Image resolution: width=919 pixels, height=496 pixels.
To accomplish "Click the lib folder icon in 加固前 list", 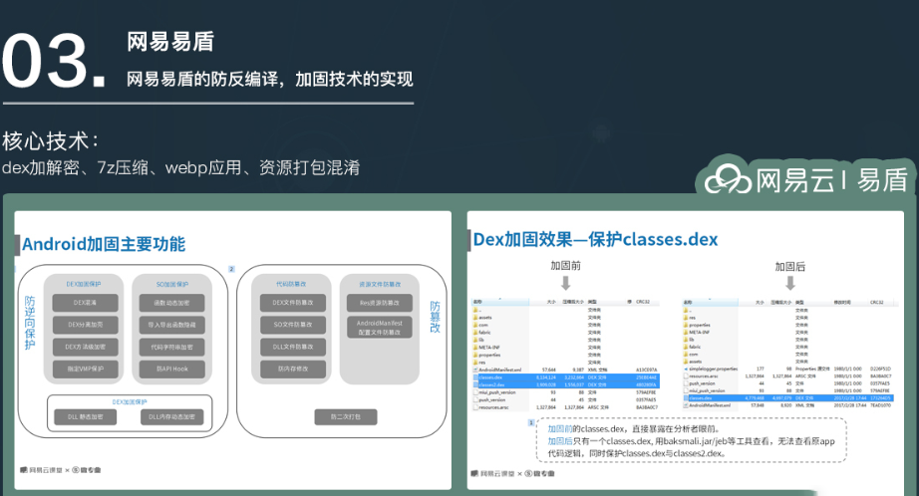I will 475,340.
